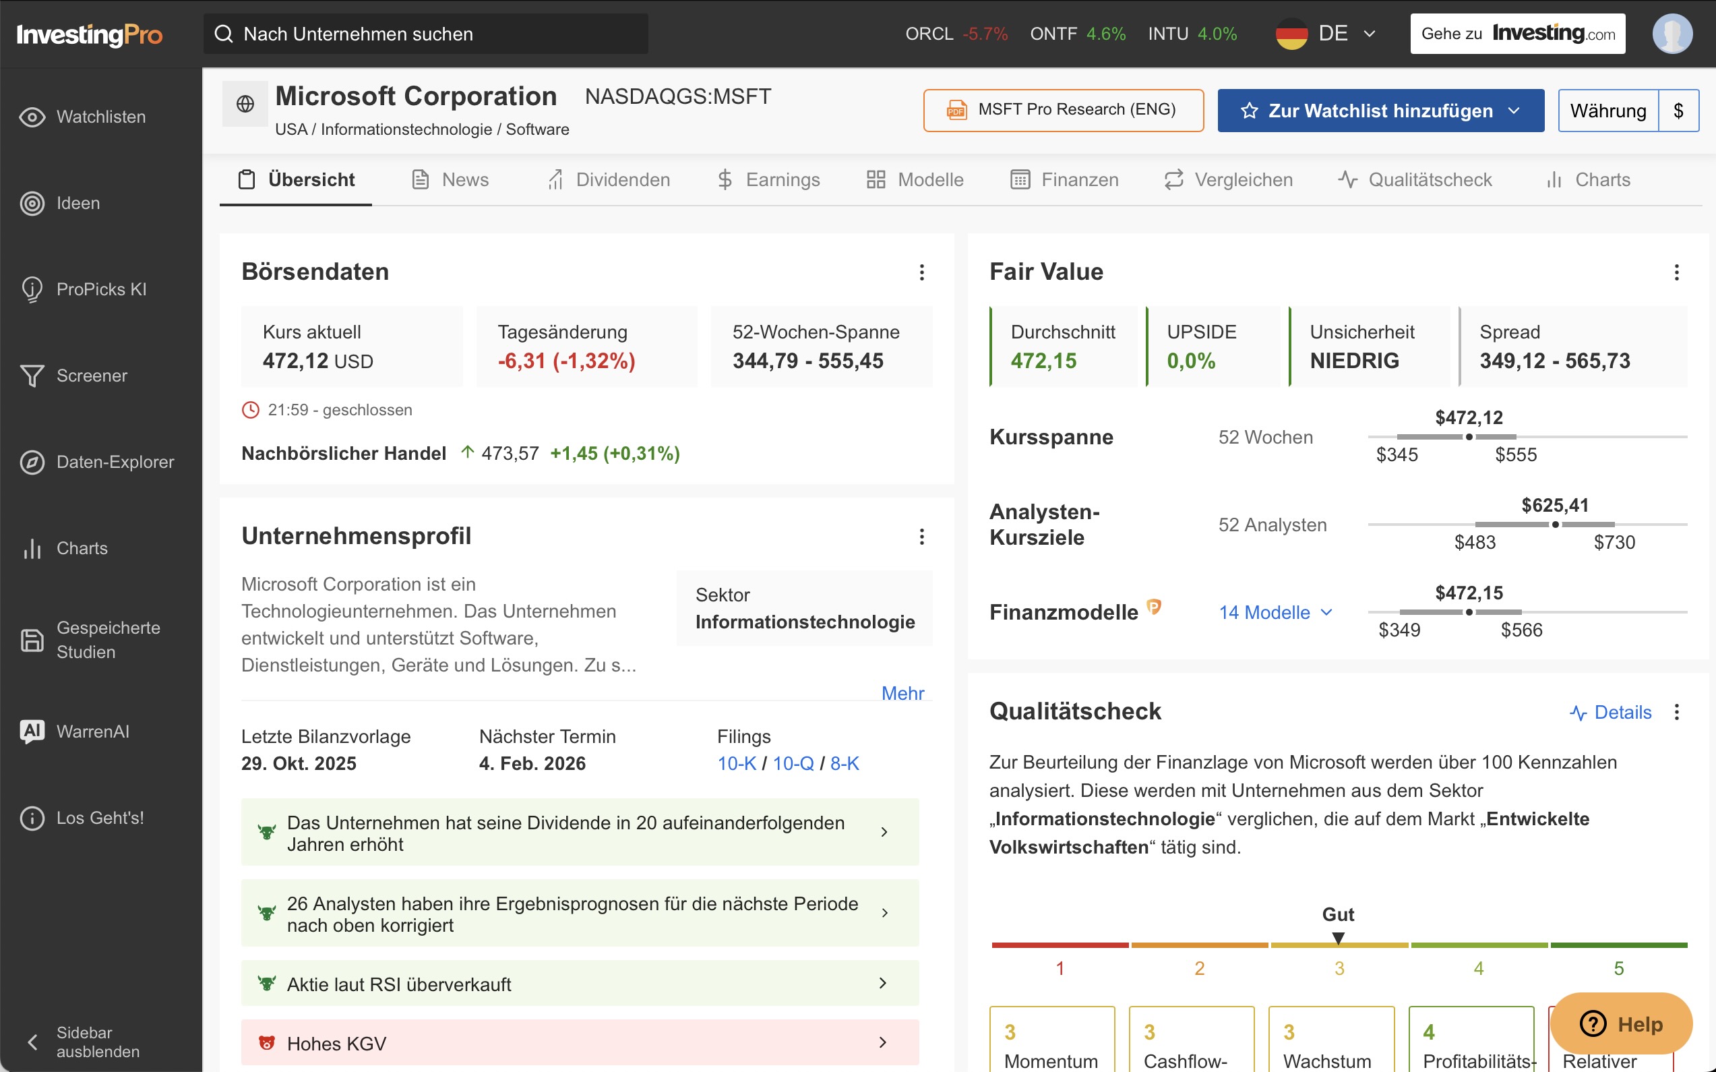Switch currency using the dollar toggle

[1679, 110]
